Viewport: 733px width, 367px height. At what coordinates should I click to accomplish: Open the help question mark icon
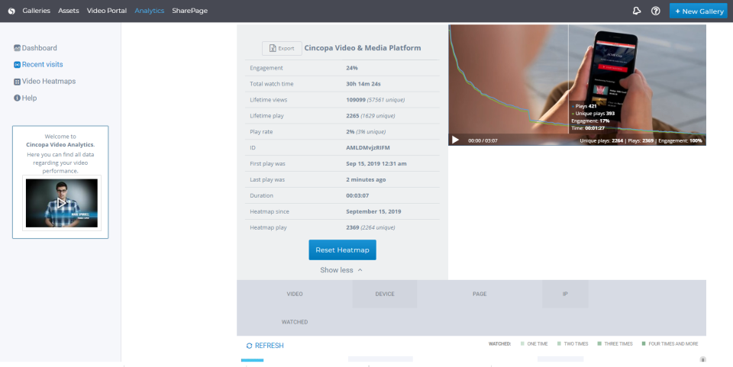(655, 11)
